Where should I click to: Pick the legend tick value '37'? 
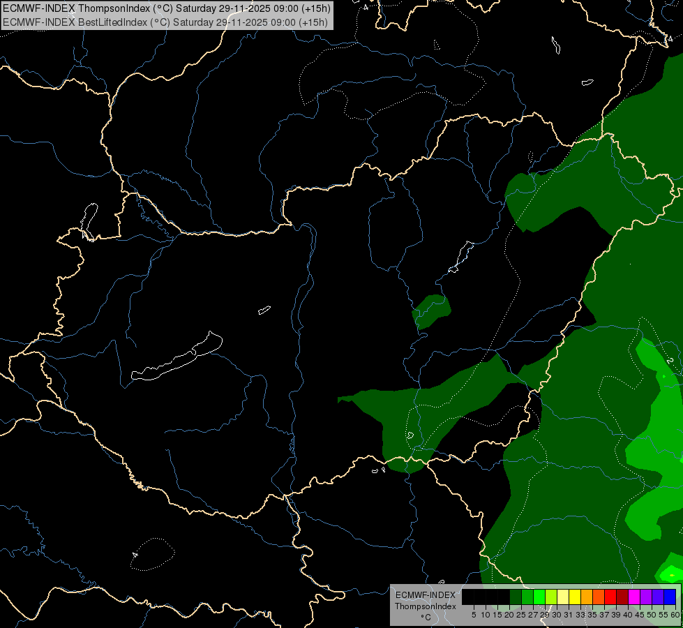point(604,615)
